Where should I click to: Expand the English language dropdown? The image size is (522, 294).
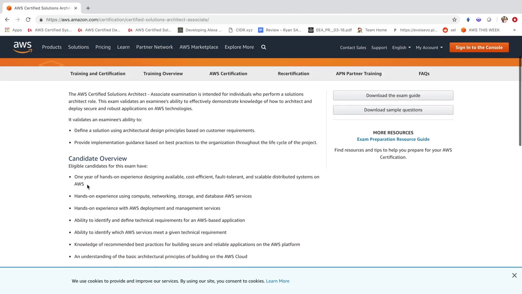(x=401, y=47)
